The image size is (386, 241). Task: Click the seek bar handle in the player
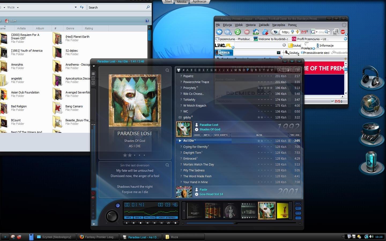235,223
